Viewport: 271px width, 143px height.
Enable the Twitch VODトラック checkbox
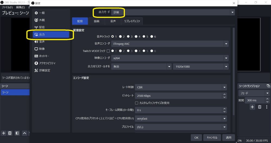tap(108, 51)
